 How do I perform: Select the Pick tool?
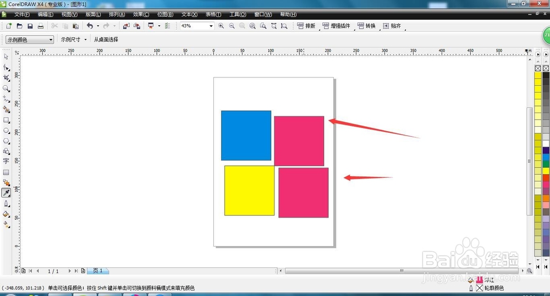[x=6, y=57]
